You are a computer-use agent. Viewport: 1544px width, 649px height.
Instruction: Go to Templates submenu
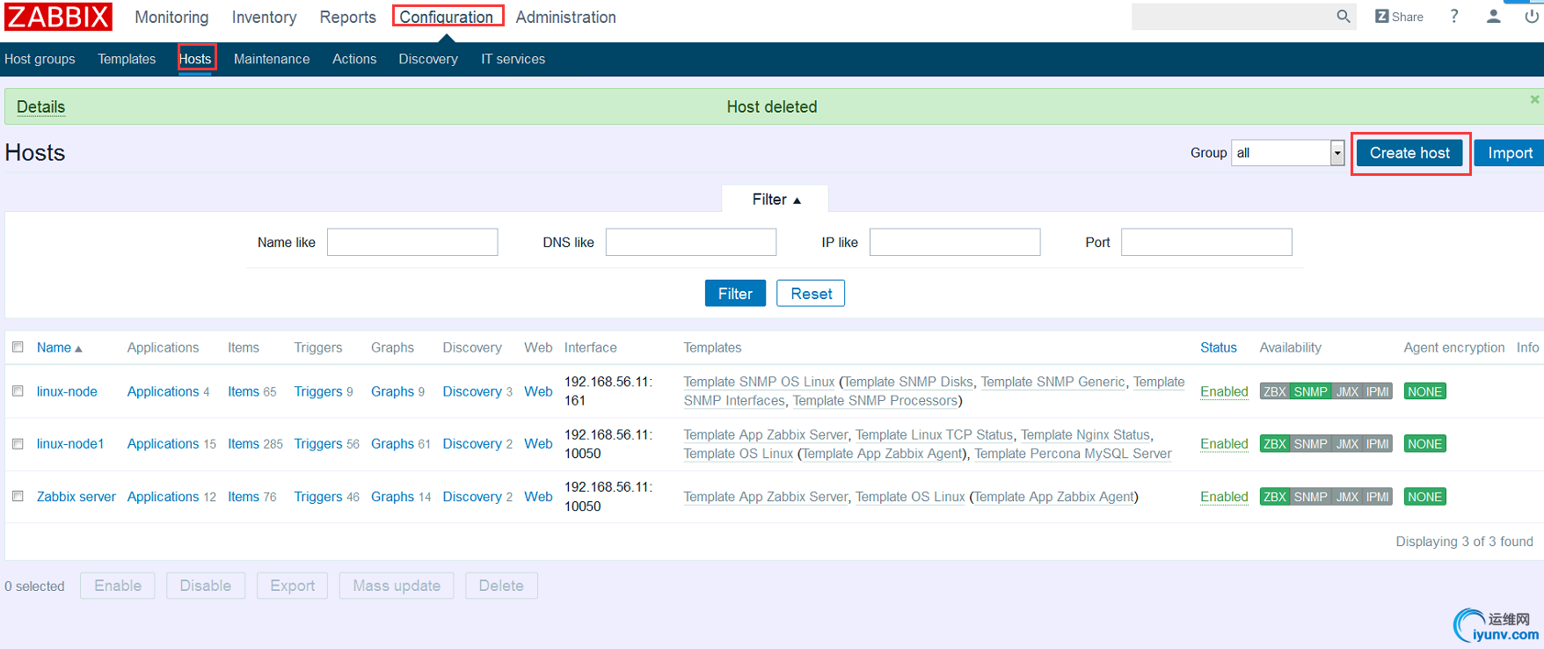pos(127,59)
